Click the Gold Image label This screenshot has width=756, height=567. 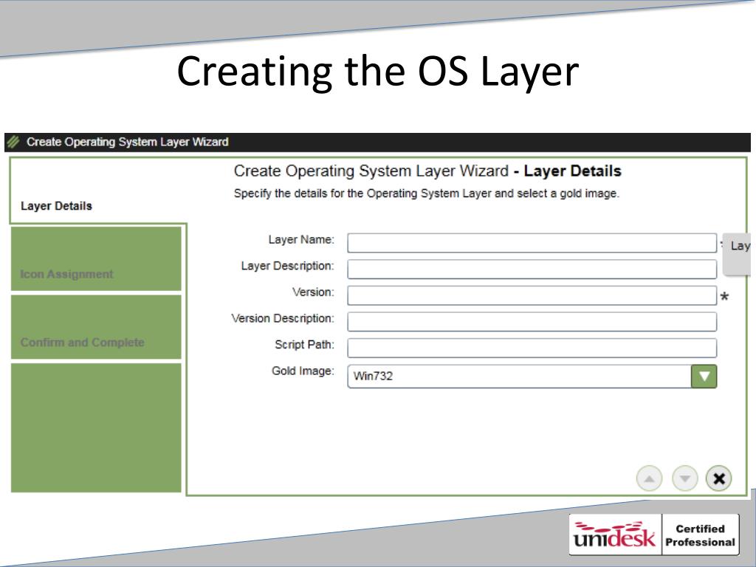tap(303, 371)
